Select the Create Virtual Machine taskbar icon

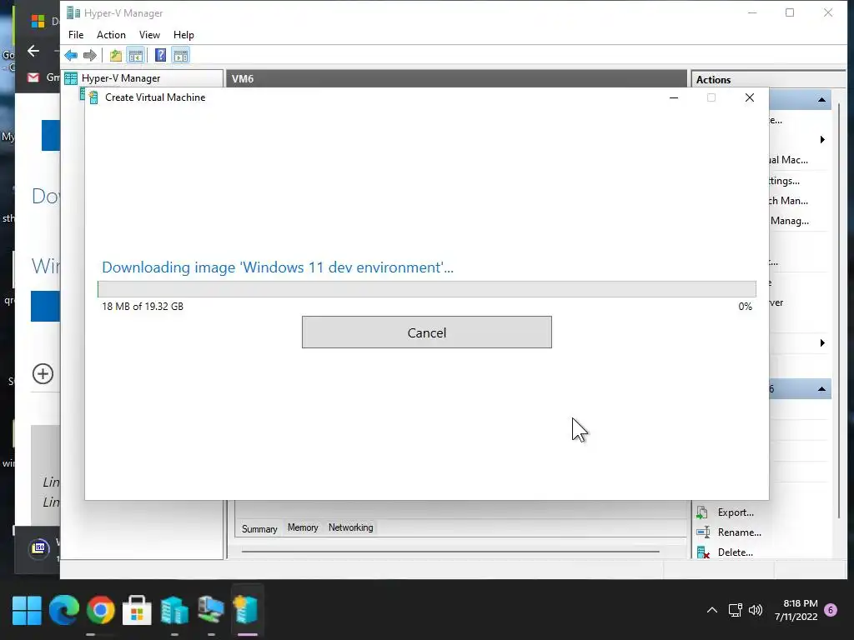(247, 609)
